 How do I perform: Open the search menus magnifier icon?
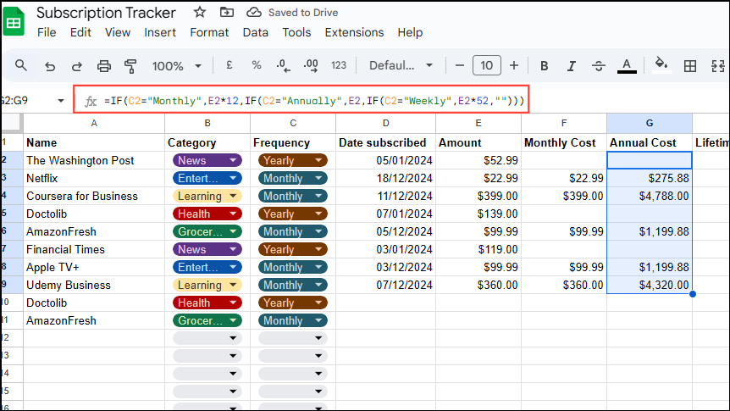point(21,66)
